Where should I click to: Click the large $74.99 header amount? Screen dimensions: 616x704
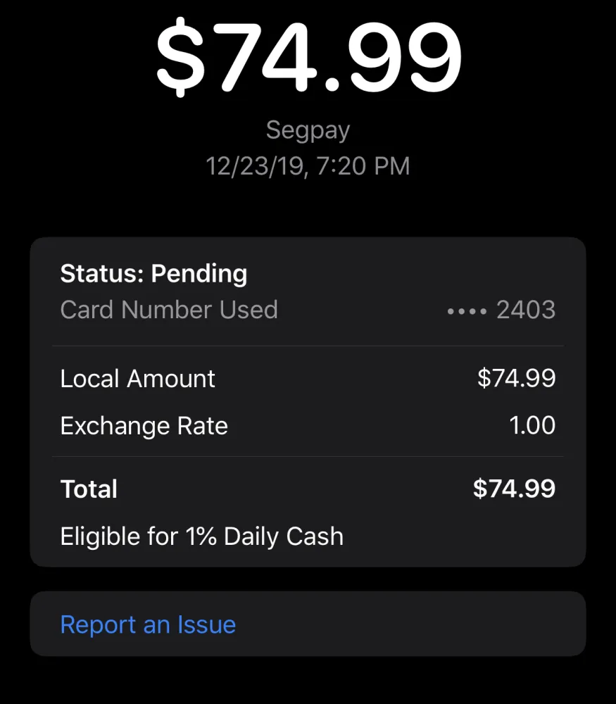pyautogui.click(x=308, y=58)
